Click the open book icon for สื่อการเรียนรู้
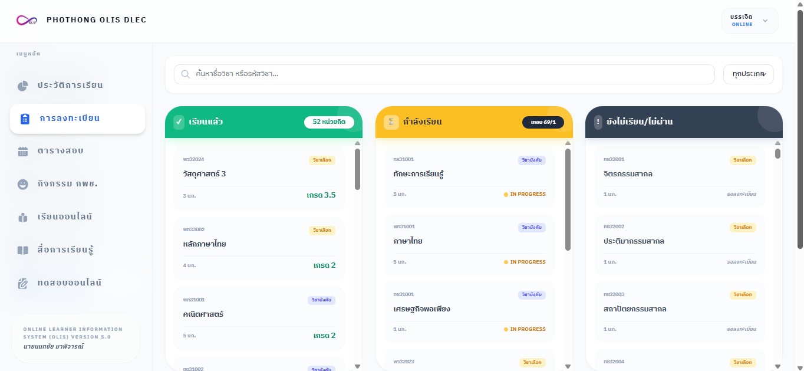 [23, 250]
